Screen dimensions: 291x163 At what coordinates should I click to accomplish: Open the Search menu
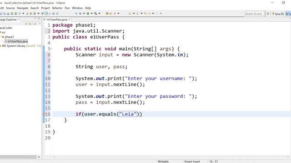(x=35, y=8)
